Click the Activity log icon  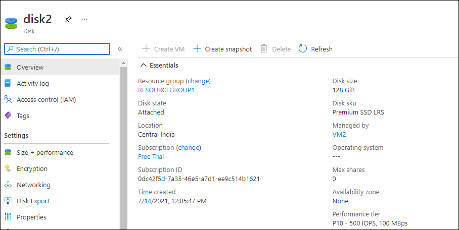click(x=8, y=83)
